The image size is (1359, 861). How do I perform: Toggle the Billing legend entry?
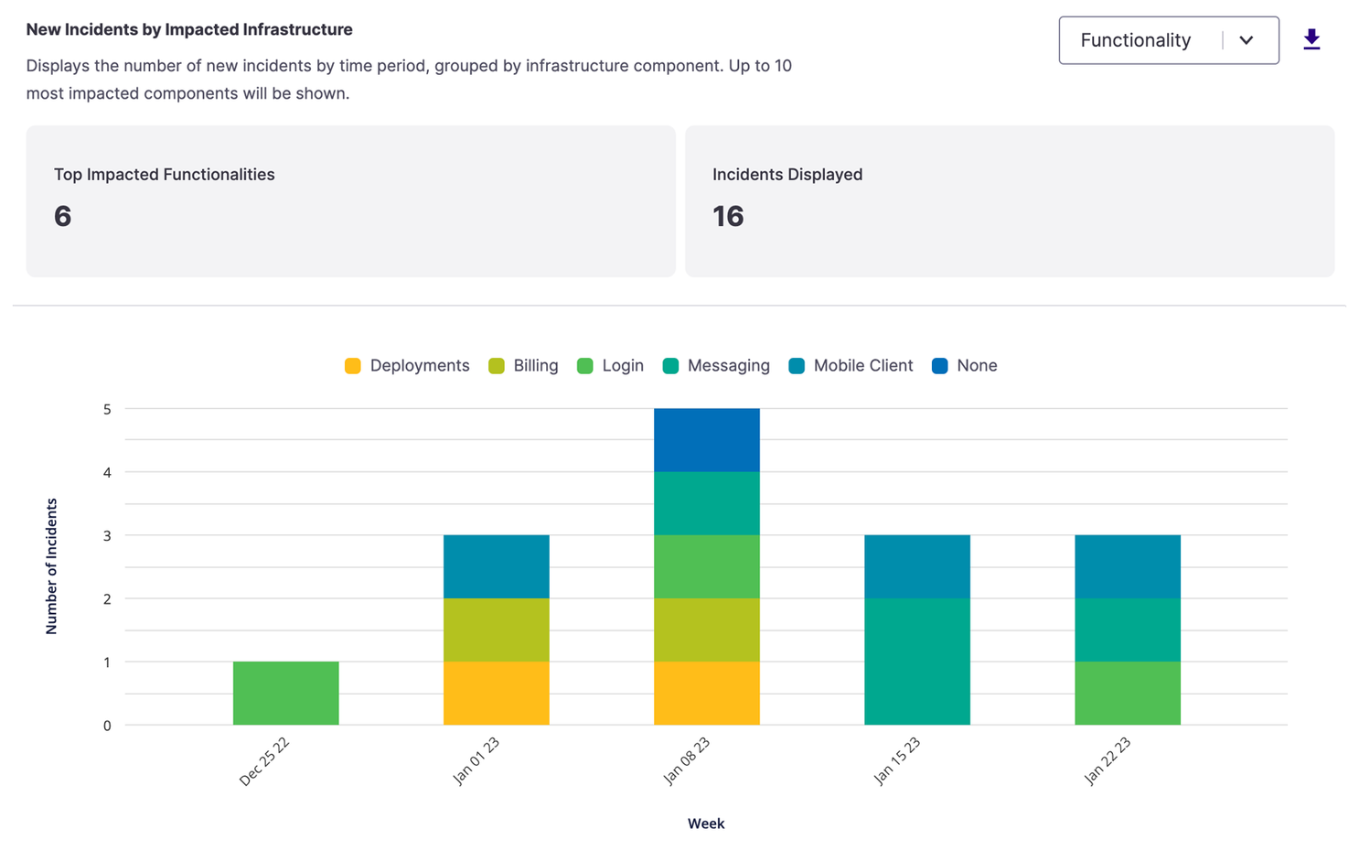click(523, 366)
